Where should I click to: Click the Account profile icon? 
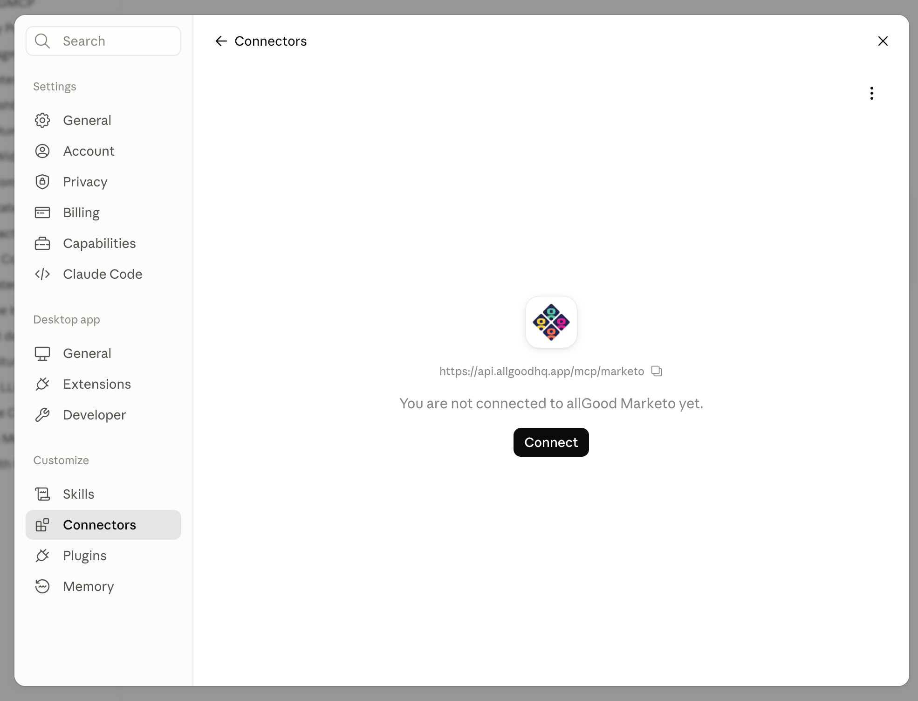coord(42,151)
